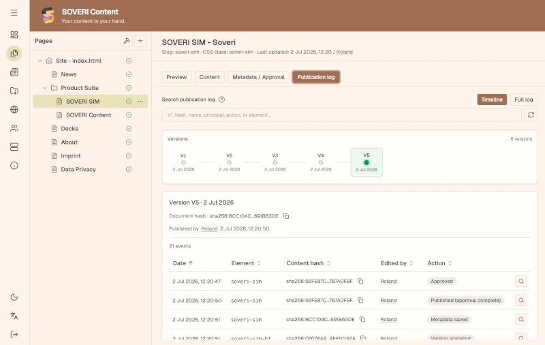Inspect the Approved event with magnifier
This screenshot has width=545, height=345.
(521, 281)
